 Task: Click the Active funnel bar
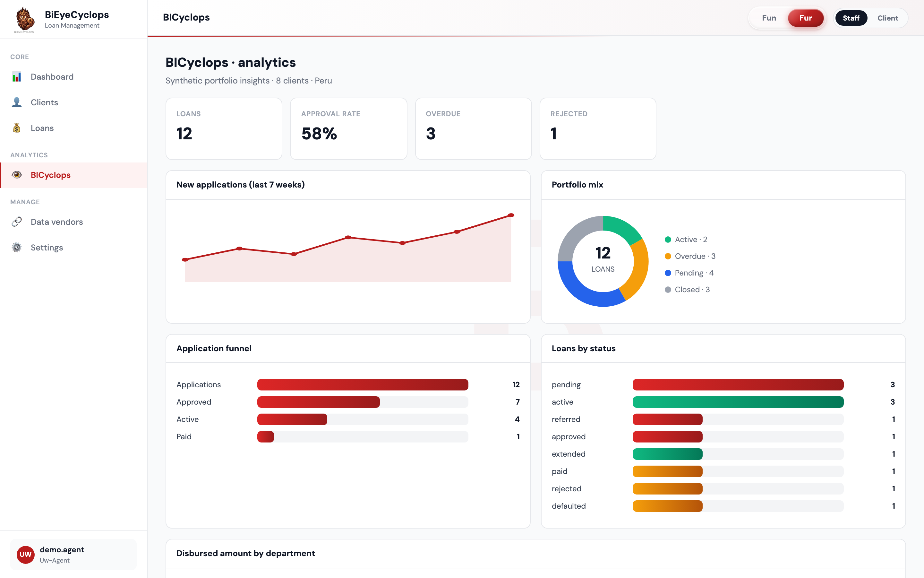(x=292, y=419)
